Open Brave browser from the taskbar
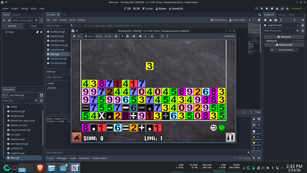Screen dimensions: 307x173 (40, 168)
